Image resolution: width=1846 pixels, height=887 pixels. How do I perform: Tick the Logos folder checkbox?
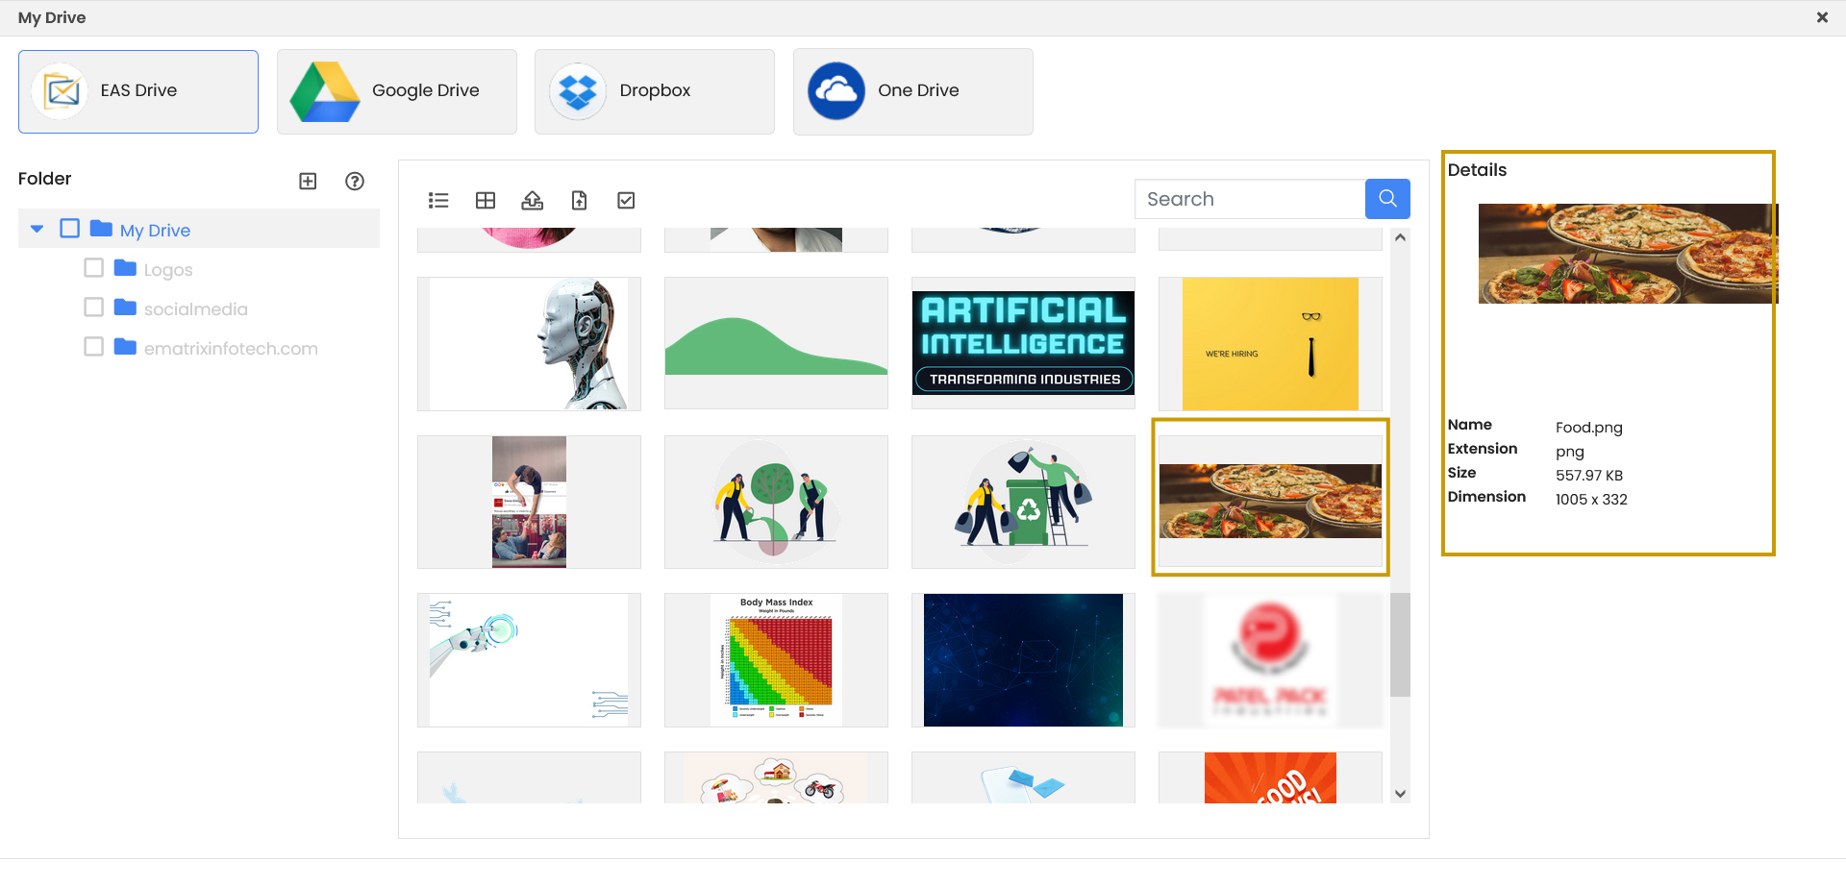(93, 267)
